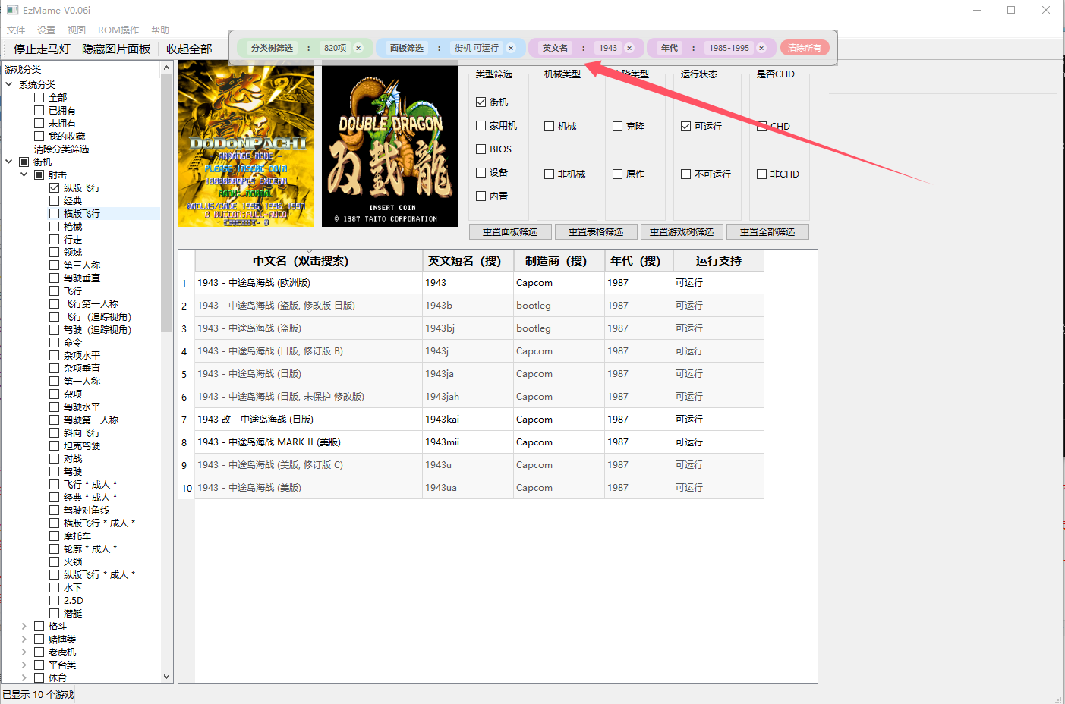Check the 克隆 filter checkbox
1065x704 pixels.
[x=617, y=126]
